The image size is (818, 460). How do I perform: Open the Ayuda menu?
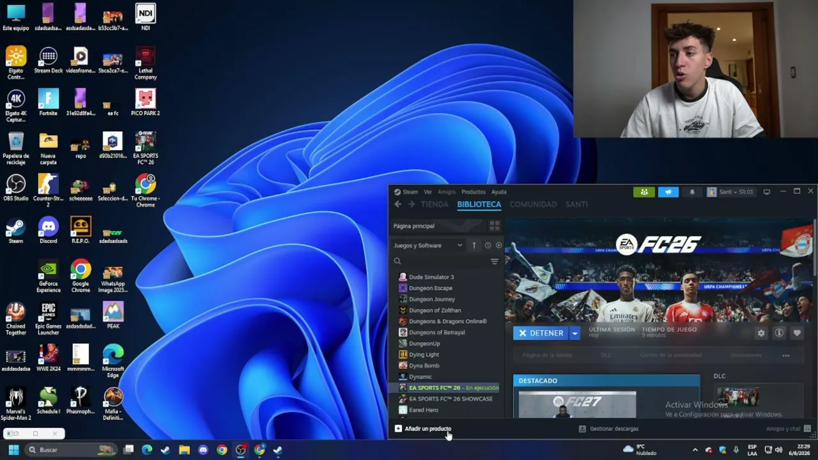(x=498, y=192)
